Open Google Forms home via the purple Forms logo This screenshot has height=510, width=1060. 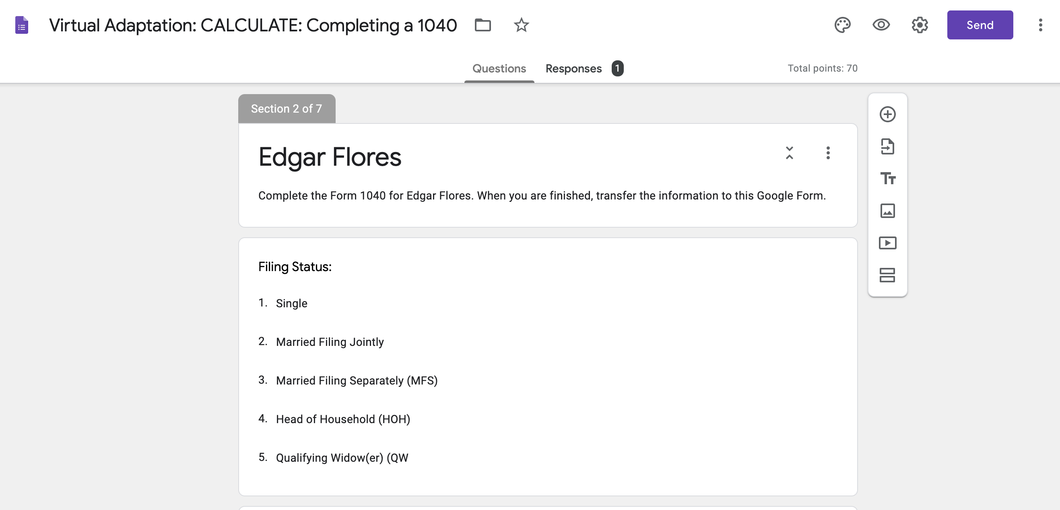[21, 25]
